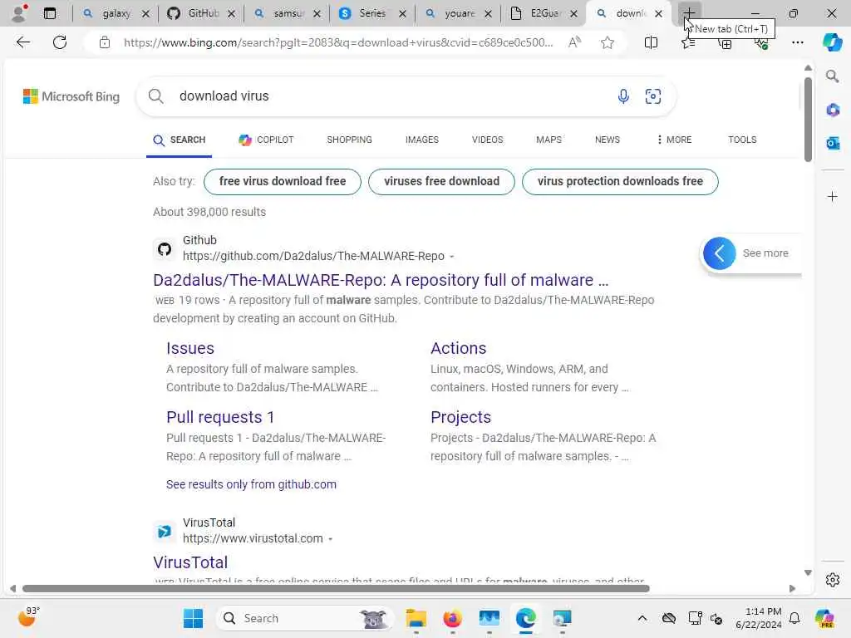Open the VirusTotal result title
Screen dimensions: 851x638
point(190,562)
